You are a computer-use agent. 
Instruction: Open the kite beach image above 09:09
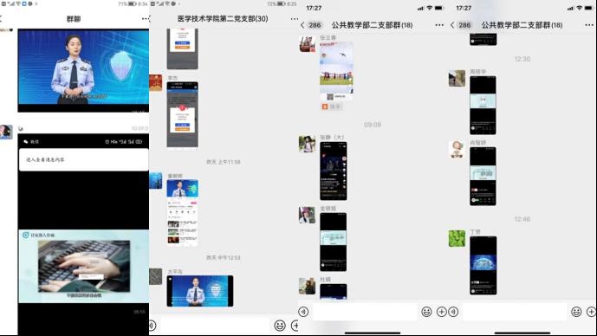coord(336,71)
